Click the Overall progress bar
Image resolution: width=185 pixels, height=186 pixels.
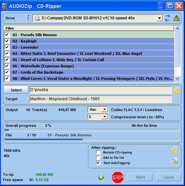pos(92,130)
